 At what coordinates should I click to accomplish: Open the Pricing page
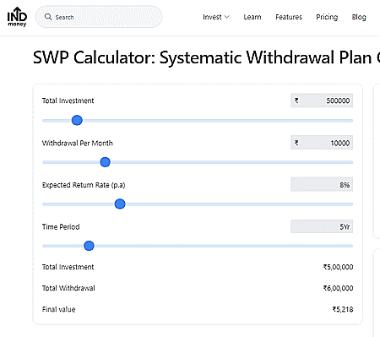pyautogui.click(x=327, y=17)
